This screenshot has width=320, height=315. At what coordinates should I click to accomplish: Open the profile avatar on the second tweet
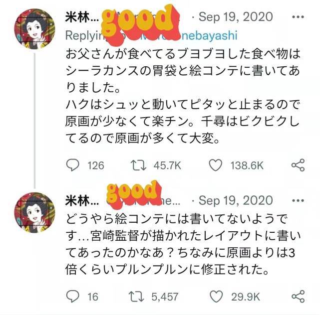[x=34, y=212]
